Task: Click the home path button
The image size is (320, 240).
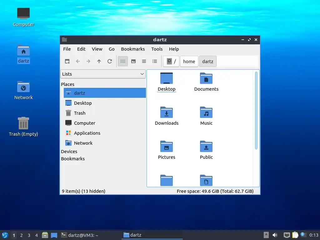Action: pyautogui.click(x=189, y=61)
